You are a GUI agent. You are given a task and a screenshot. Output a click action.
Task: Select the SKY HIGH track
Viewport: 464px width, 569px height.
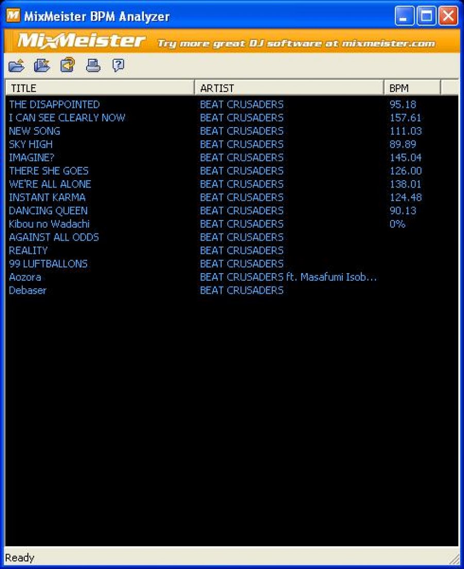(31, 145)
